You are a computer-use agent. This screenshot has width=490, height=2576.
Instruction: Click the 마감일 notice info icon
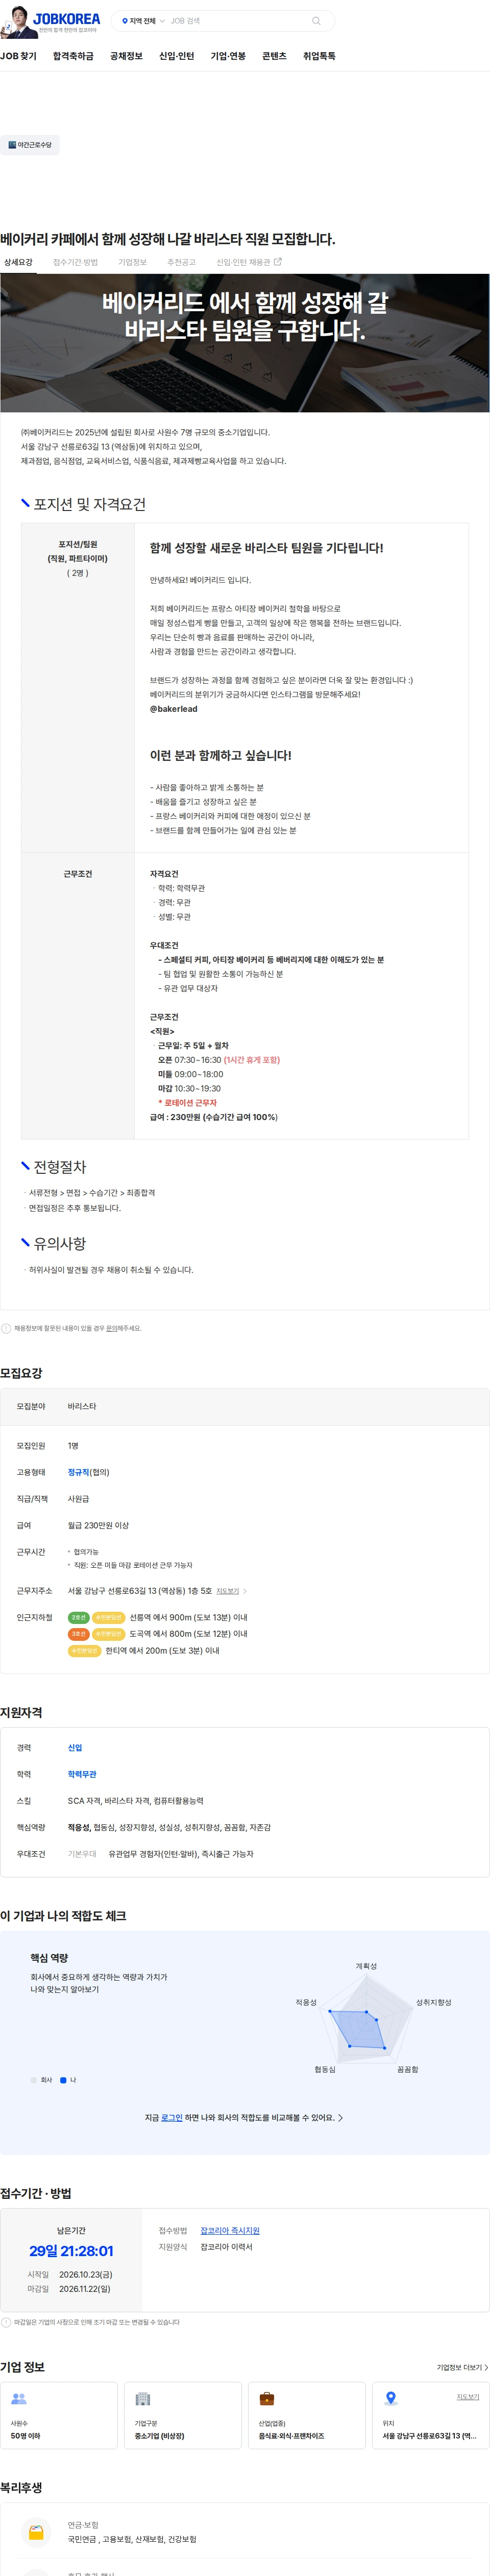6,2322
